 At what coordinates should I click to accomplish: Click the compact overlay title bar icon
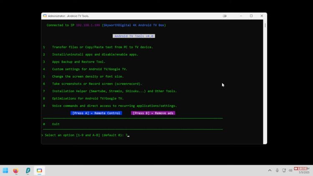(x=225, y=16)
